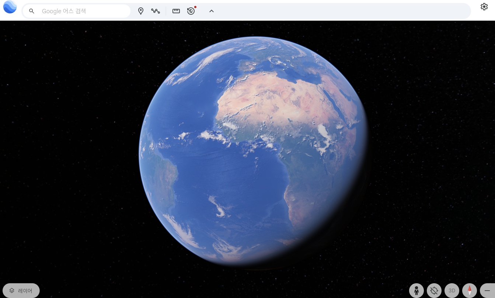Add a placemark with the pin icon
495x298 pixels.
(x=141, y=11)
